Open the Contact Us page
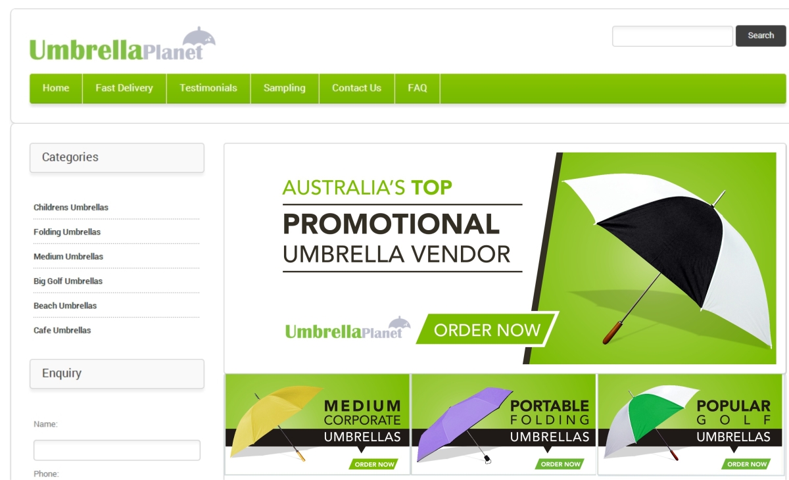The width and height of the screenshot is (789, 480). click(356, 88)
